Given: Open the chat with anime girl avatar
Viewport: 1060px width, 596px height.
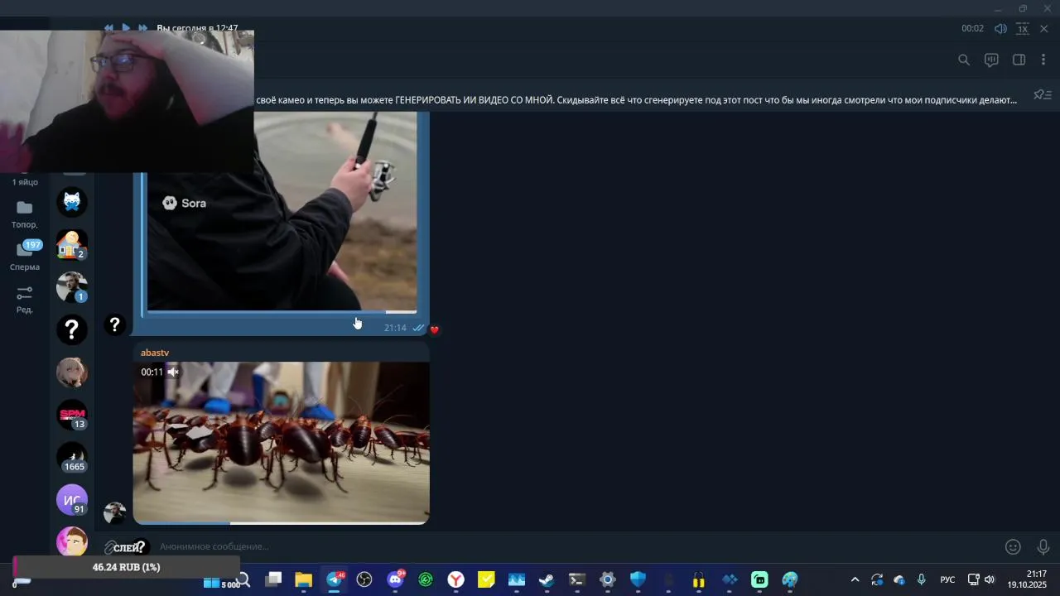Looking at the screenshot, I should pos(72,372).
